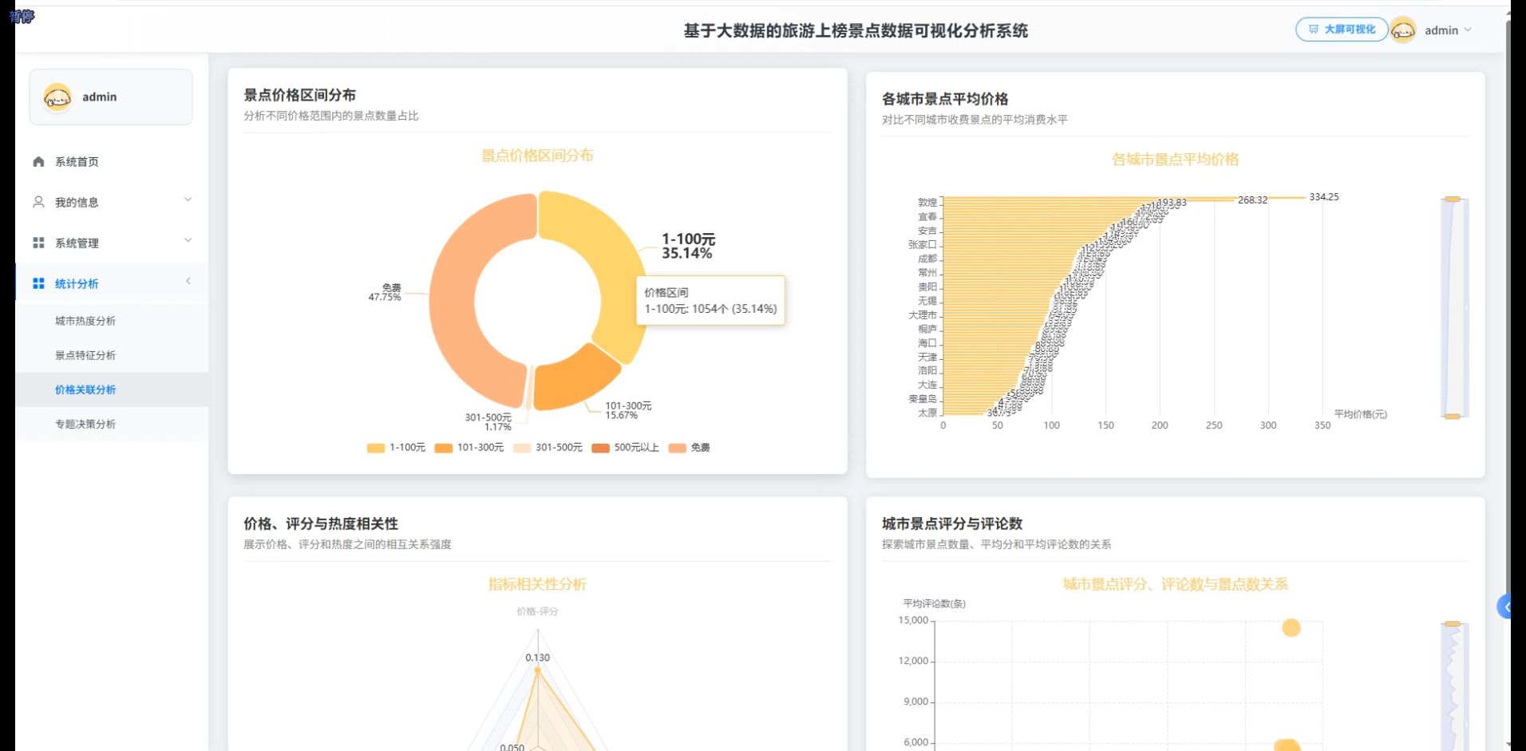Viewport: 1526px width, 751px height.
Task: Click bottom handle of city price zoom slider
Action: [x=1453, y=417]
